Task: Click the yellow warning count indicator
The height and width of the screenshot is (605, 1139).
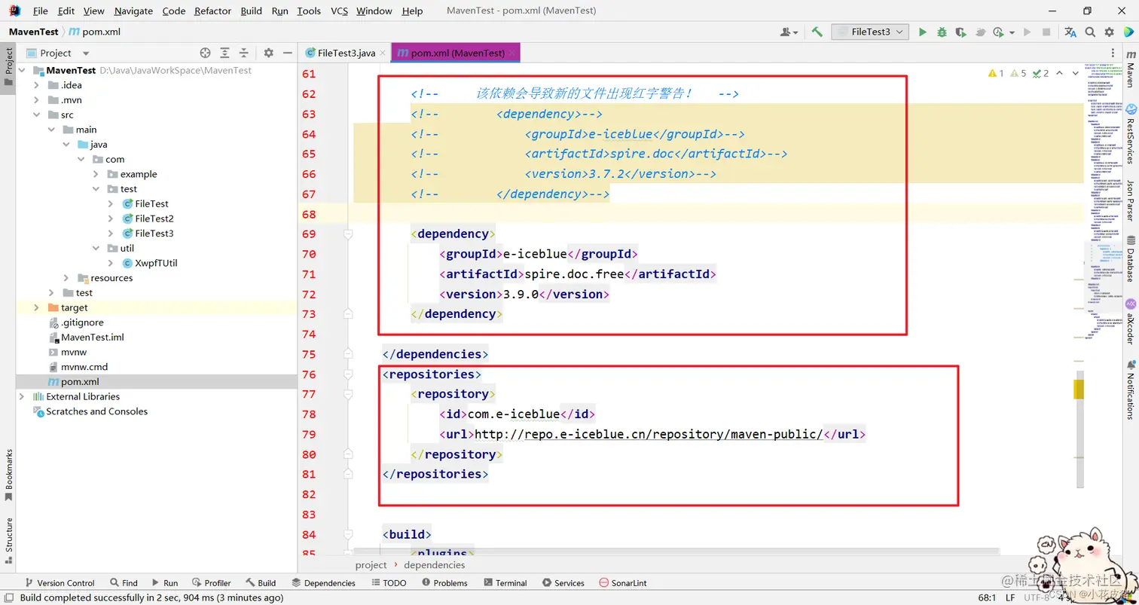Action: point(996,73)
